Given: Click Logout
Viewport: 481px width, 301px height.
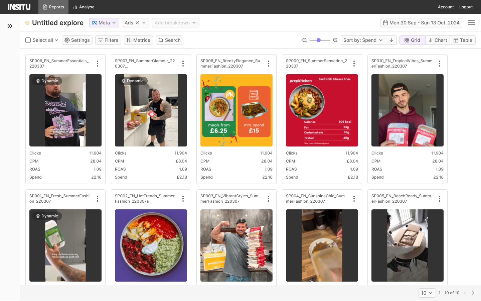Looking at the screenshot, I should [x=466, y=7].
